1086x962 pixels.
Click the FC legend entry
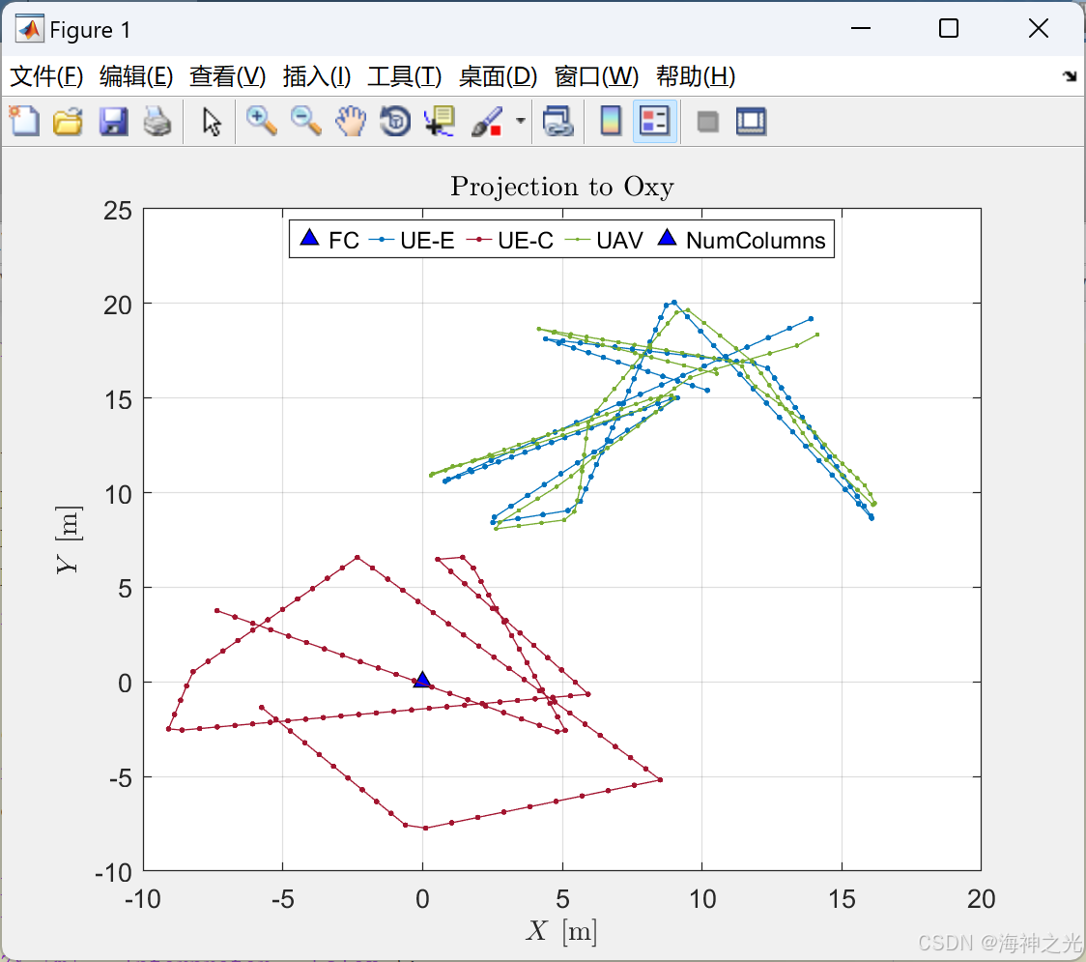(x=329, y=240)
